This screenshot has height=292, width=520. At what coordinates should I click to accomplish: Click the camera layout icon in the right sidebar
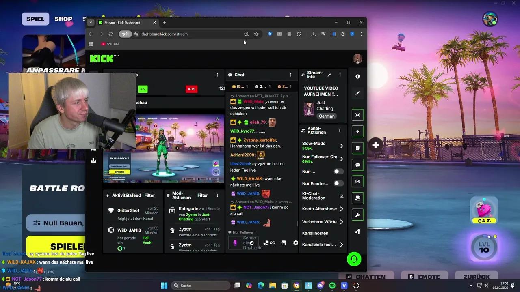[x=357, y=198]
